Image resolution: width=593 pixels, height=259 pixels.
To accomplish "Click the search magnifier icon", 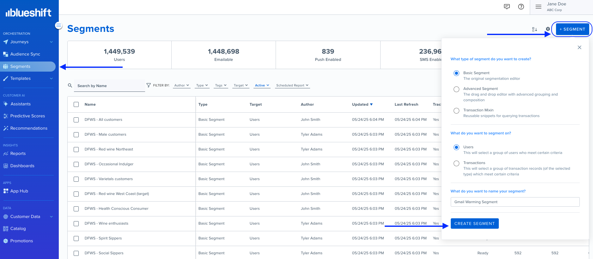I will (x=70, y=85).
